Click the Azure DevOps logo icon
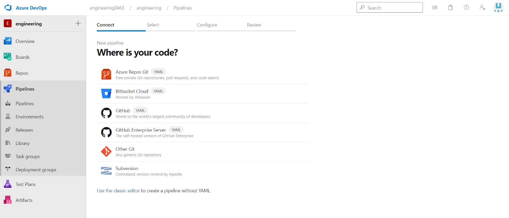 [8, 8]
